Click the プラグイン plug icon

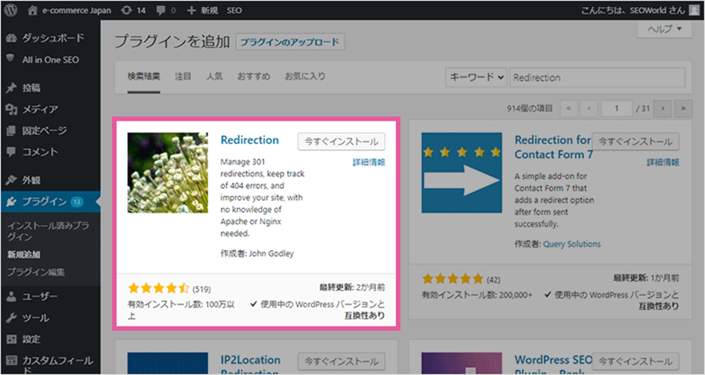click(11, 202)
